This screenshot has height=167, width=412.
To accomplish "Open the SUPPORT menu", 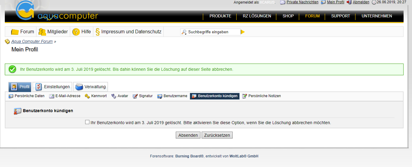I will pyautogui.click(x=341, y=16).
